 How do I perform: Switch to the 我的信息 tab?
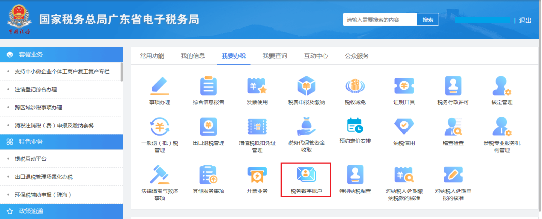193,56
